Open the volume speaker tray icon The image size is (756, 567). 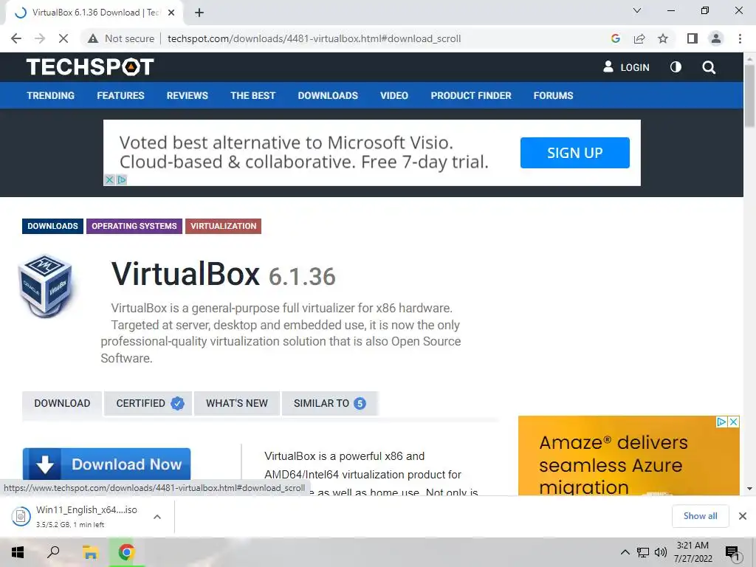(x=661, y=552)
